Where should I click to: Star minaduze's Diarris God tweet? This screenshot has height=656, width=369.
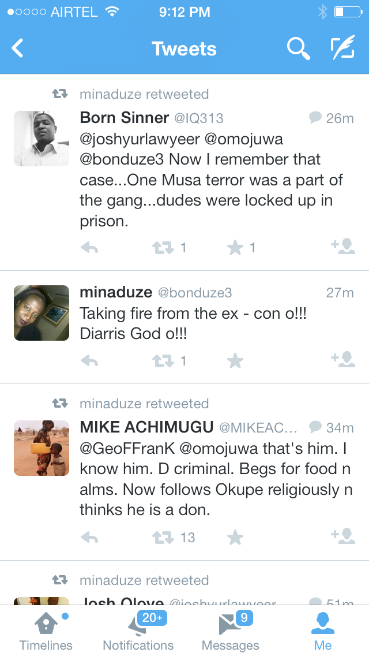(x=235, y=361)
